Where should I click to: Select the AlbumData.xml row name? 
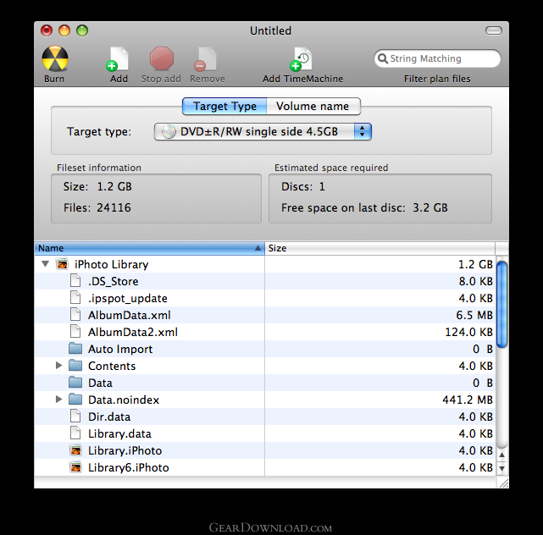[x=129, y=315]
